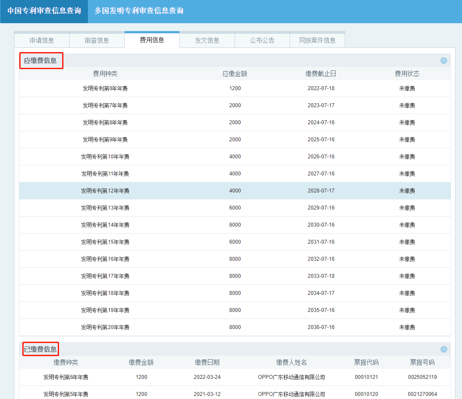The image size is (462, 399).
Task: Click the 缴费人姓名 column header
Action: tap(291, 362)
